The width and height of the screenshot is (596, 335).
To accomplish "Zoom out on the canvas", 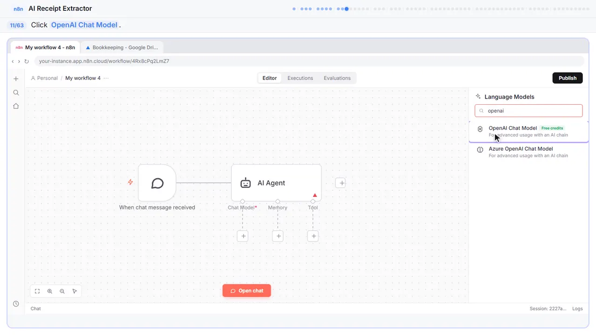I will point(62,291).
